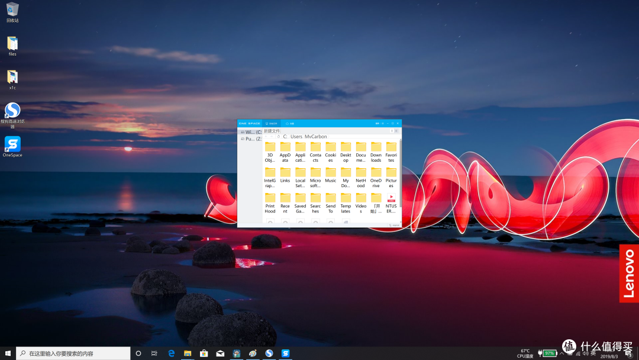
Task: Select the Microsoft folder
Action: [315, 178]
